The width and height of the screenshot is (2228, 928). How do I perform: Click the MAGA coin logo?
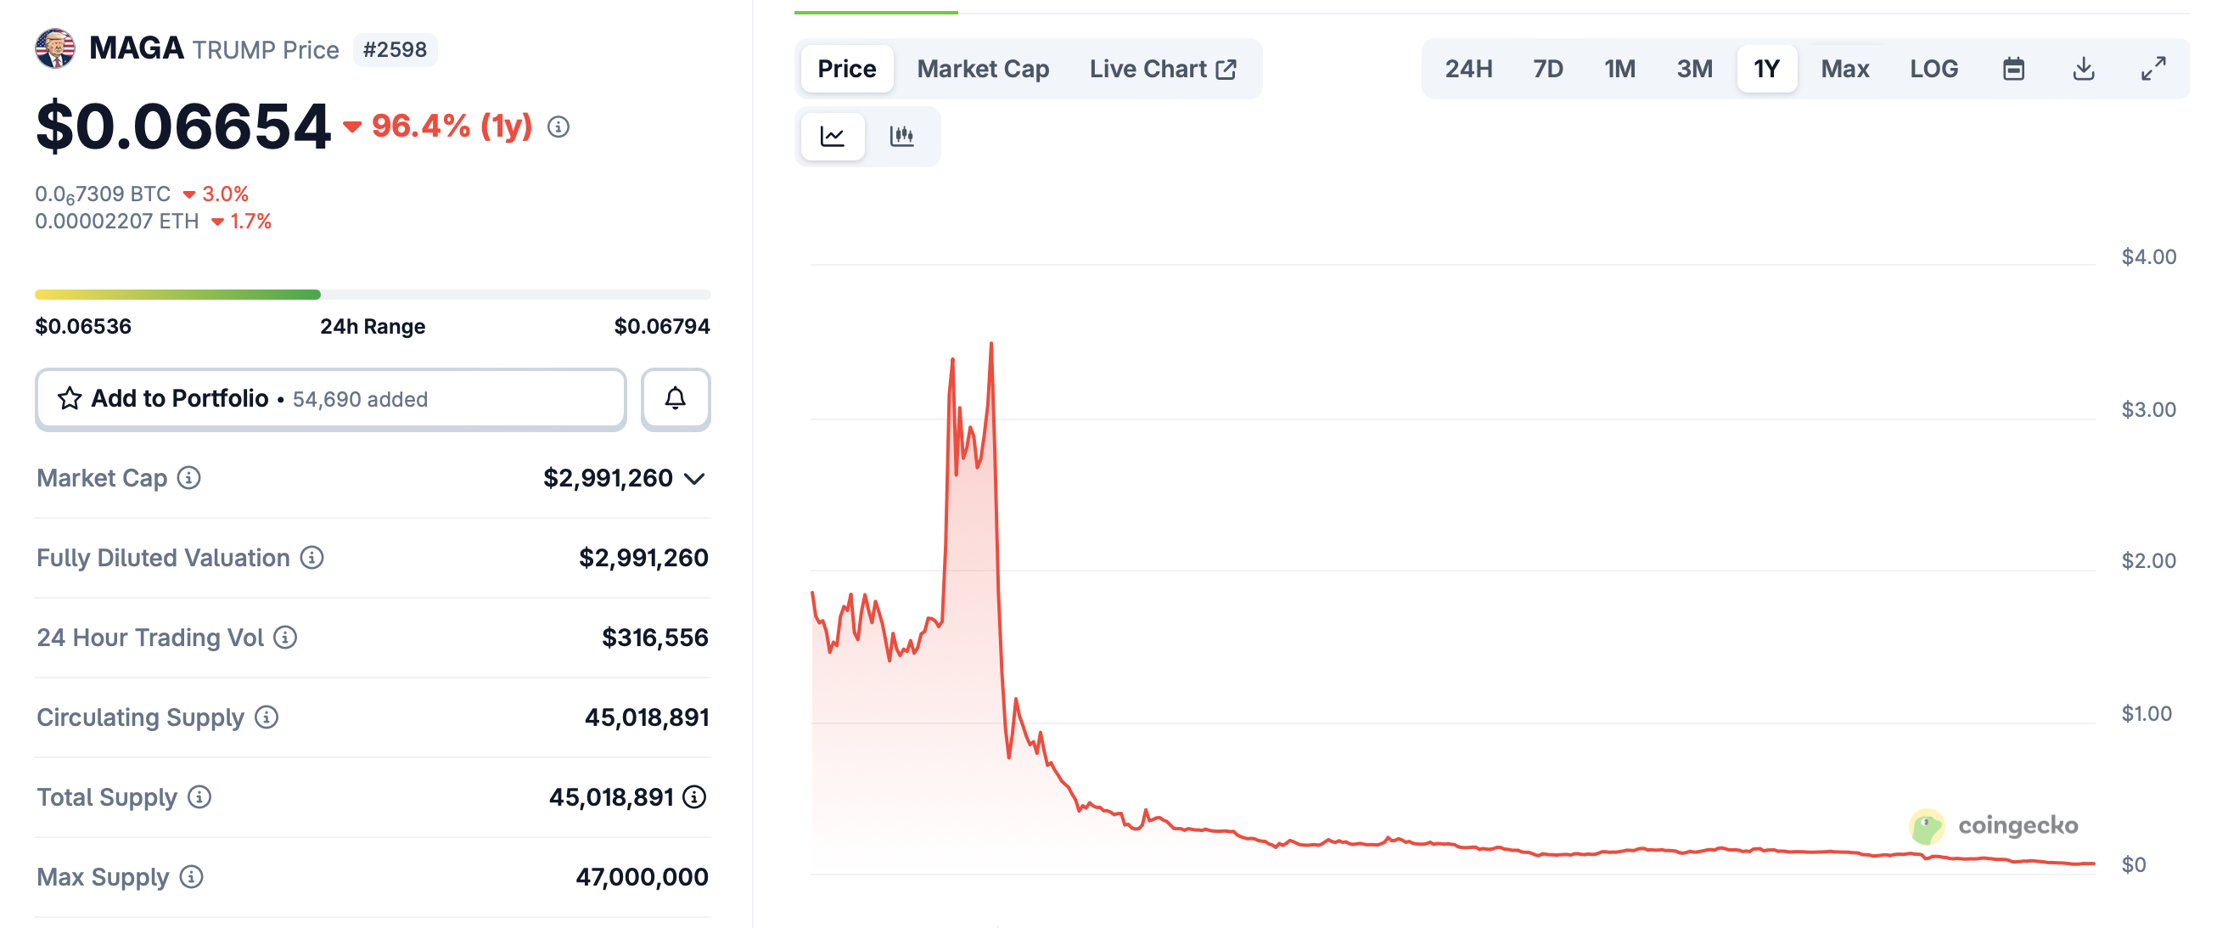coord(55,48)
